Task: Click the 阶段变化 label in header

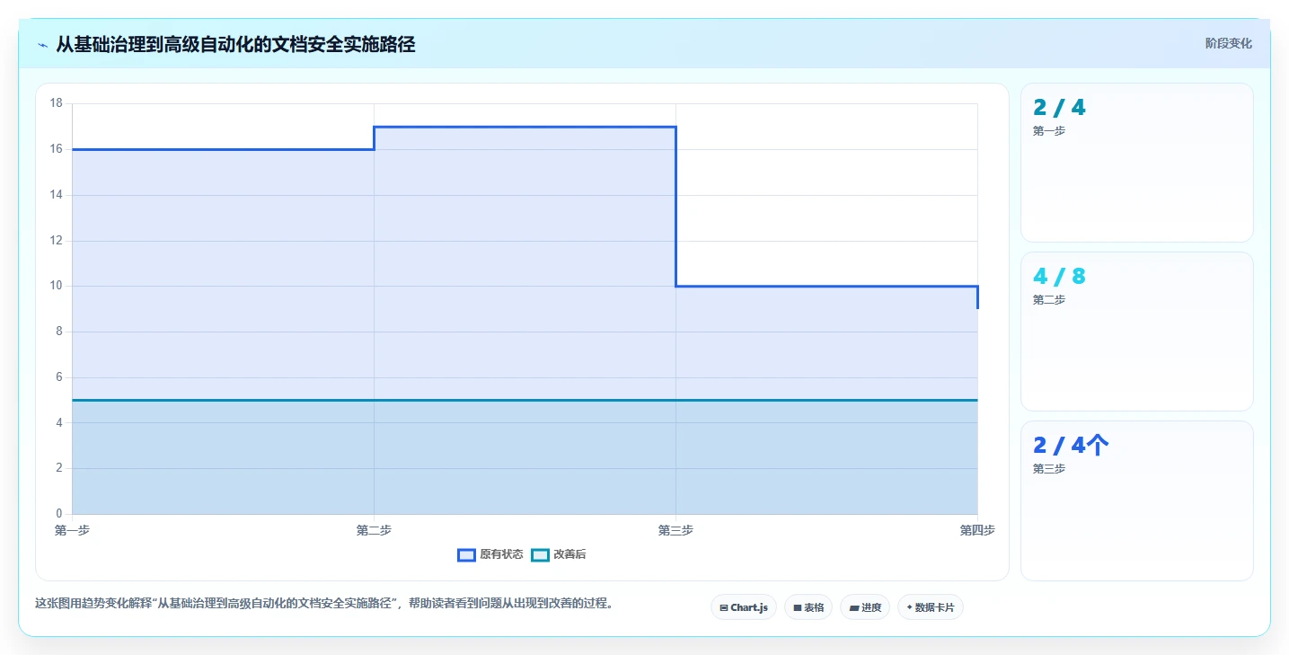Action: (1228, 43)
